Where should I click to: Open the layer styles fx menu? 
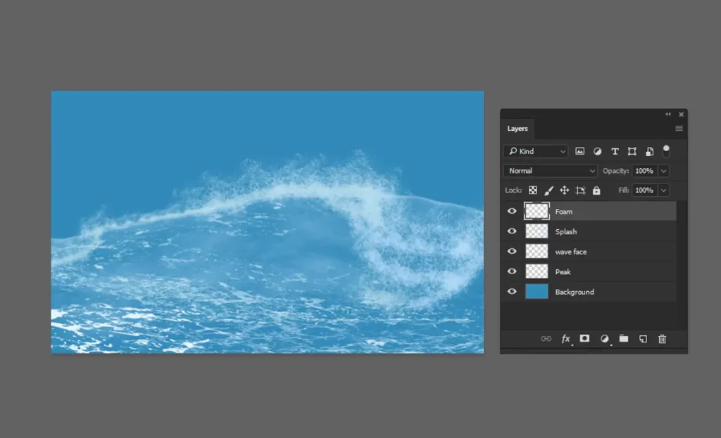click(565, 339)
